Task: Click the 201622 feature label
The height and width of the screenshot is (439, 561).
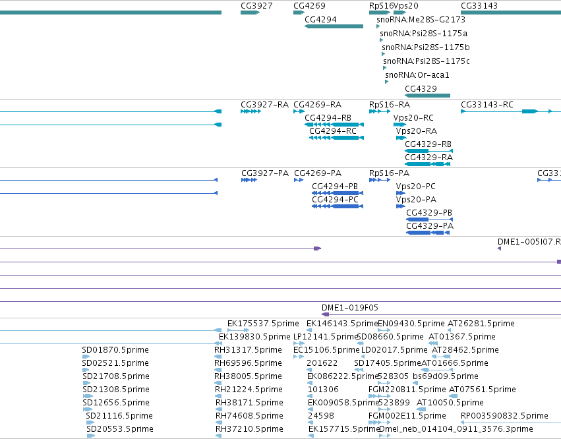Action: 322,363
